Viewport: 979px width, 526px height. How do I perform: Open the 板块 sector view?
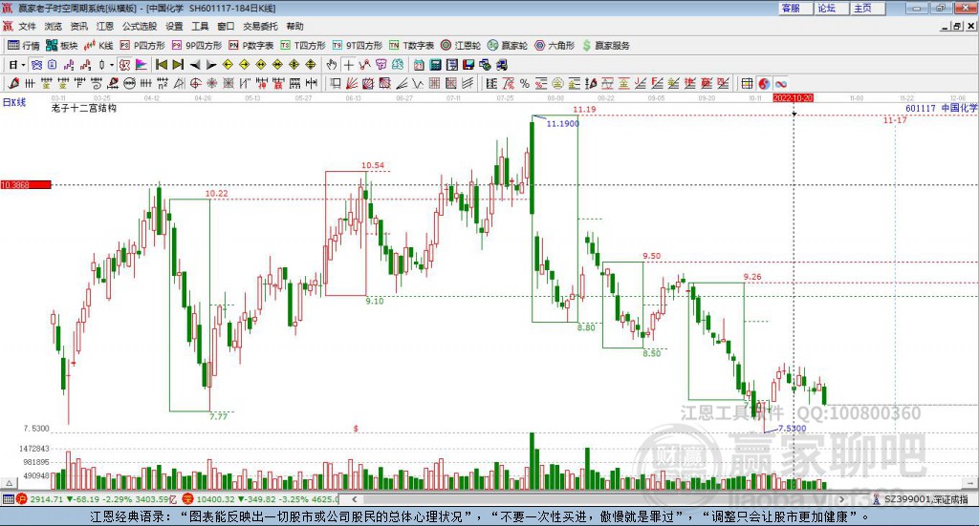61,46
